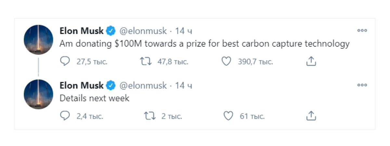Retweet the $100M donation tweet
Image resolution: width=390 pixels, height=146 pixels.
pyautogui.click(x=146, y=61)
